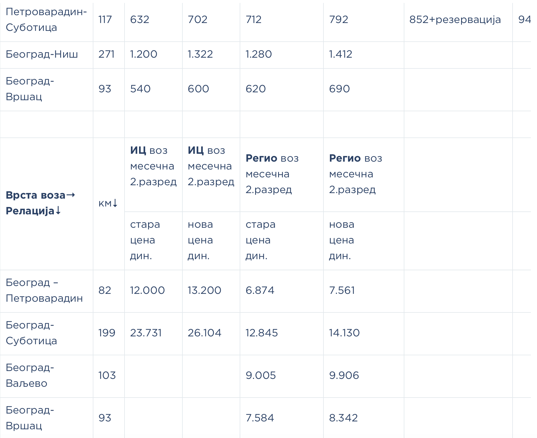Select the Врста воза Релација header cell
The image size is (537, 438).
(x=47, y=204)
